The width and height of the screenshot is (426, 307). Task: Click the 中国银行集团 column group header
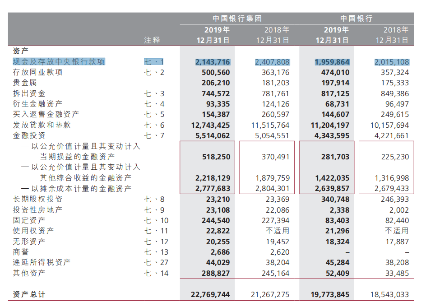click(237, 19)
